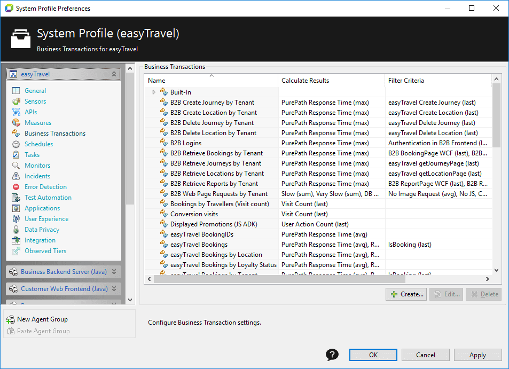509x369 pixels.
Task: Click the table scroll right arrow
Action: click(487, 279)
